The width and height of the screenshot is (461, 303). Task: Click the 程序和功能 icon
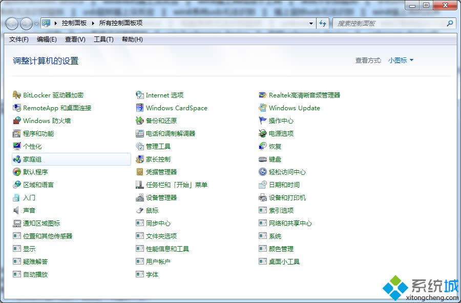coord(17,133)
